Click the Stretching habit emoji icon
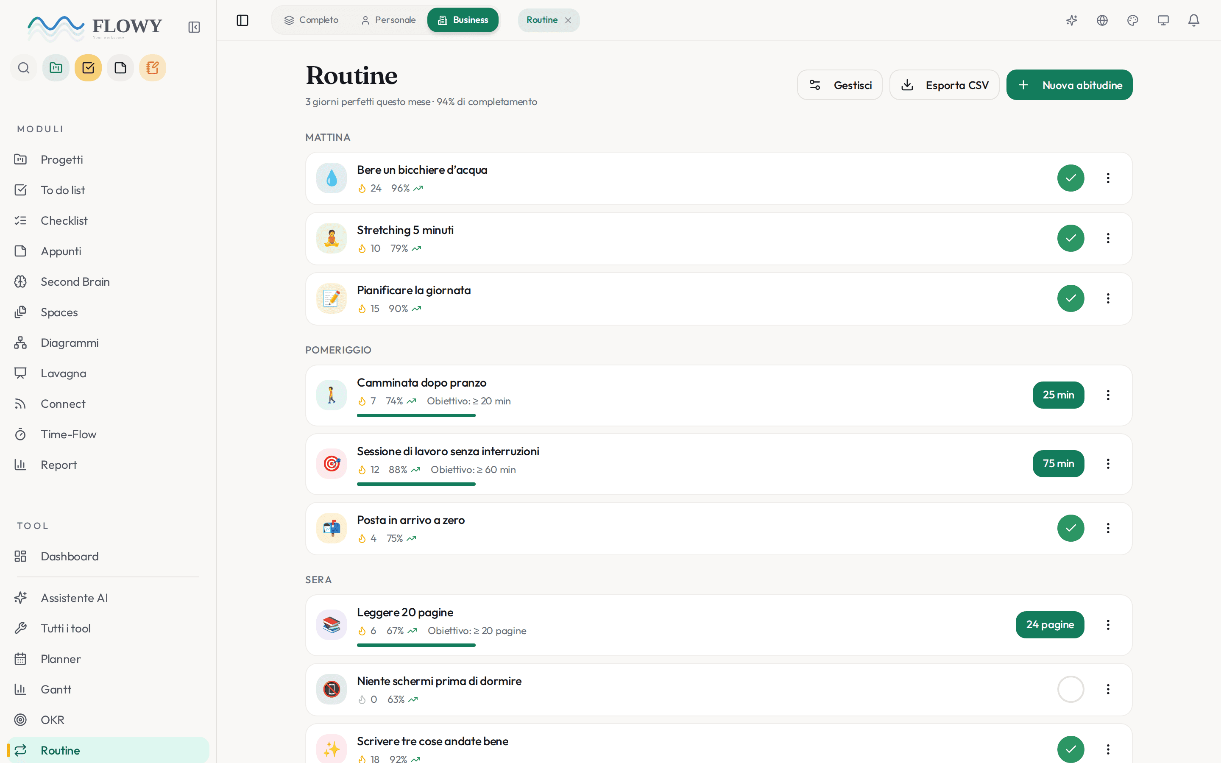The image size is (1221, 763). 332,238
